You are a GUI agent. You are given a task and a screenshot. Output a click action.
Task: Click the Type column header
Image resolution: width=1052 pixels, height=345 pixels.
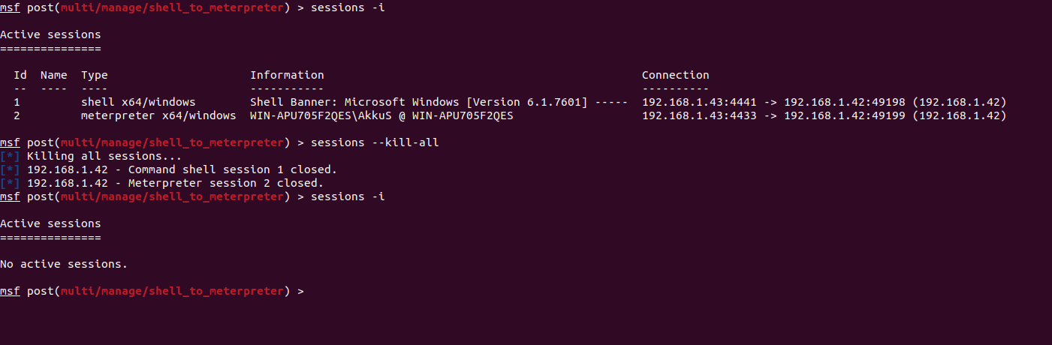coord(94,75)
